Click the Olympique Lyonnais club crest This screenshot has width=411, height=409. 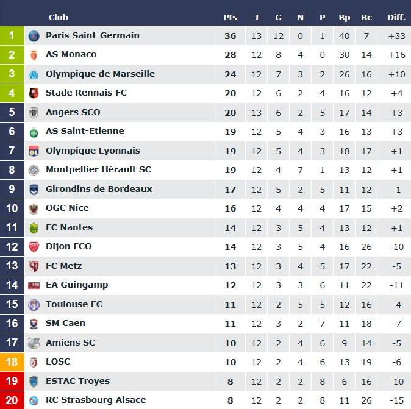coord(34,151)
